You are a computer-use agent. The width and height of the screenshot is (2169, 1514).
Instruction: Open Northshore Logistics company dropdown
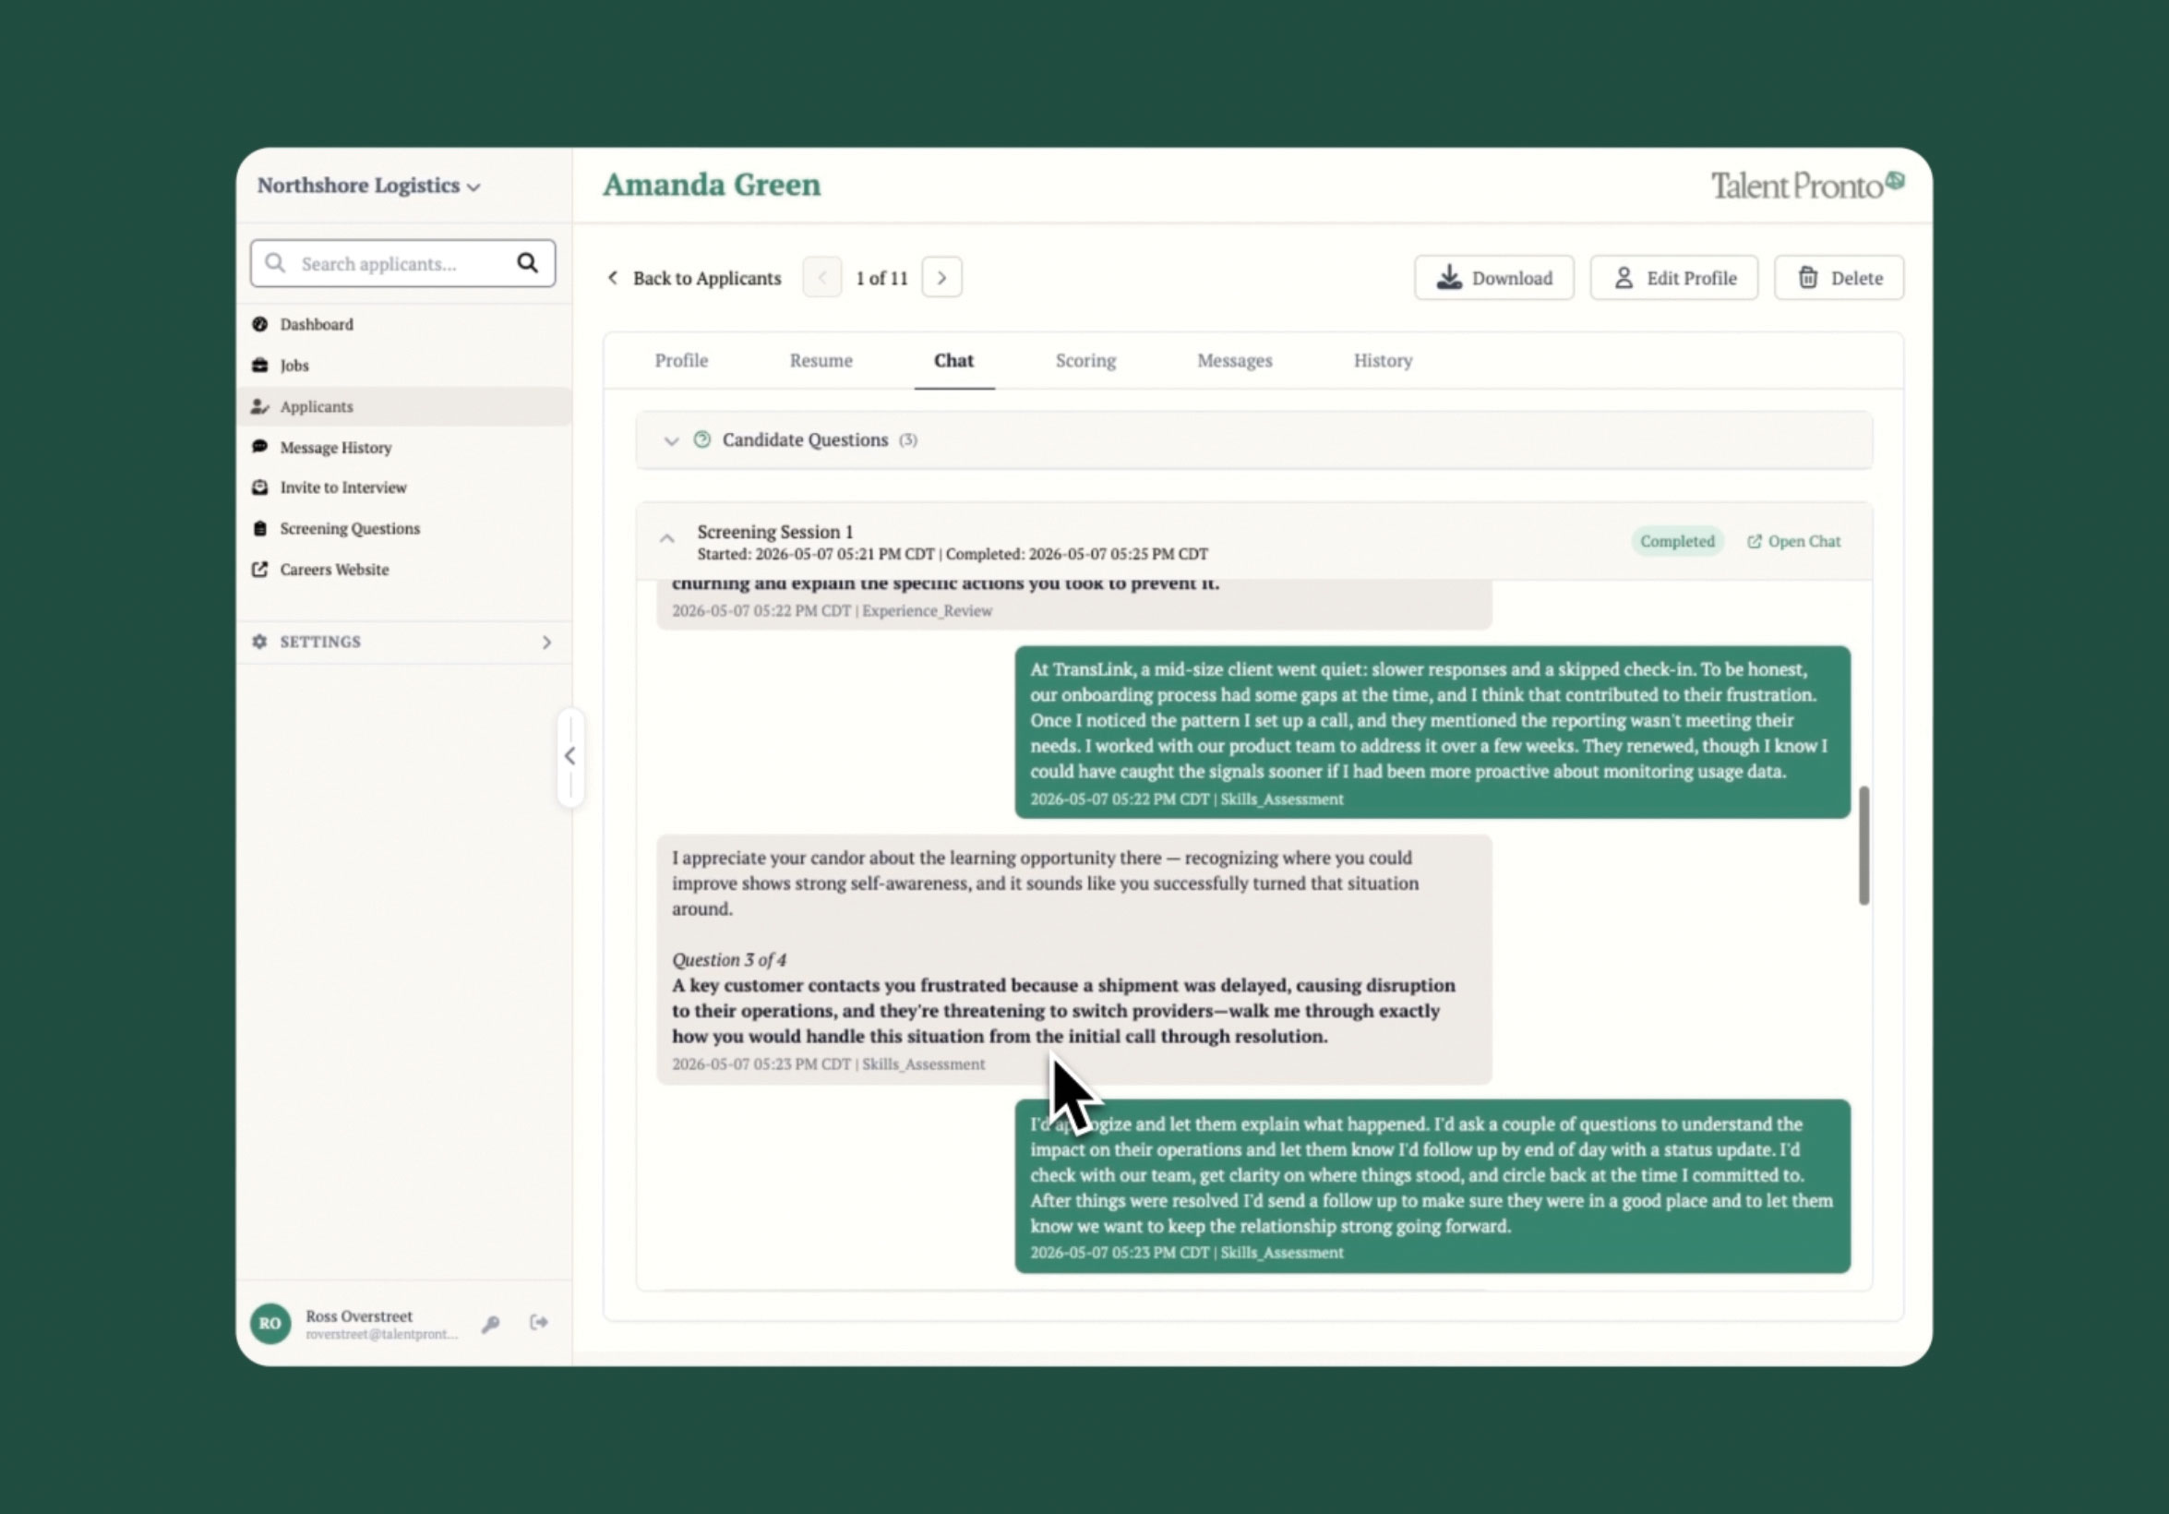coord(368,186)
